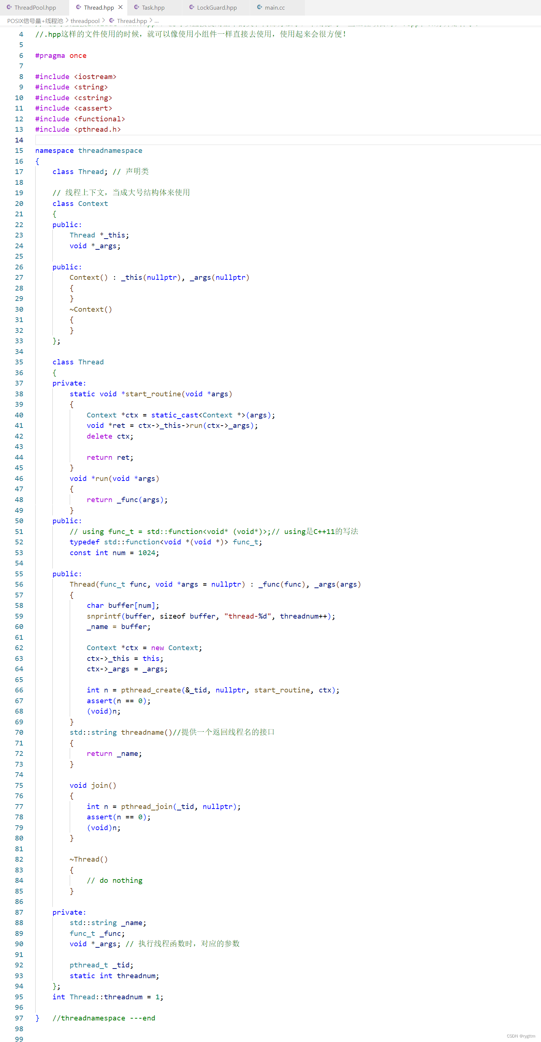Click the pthread_create call line

click(213, 690)
